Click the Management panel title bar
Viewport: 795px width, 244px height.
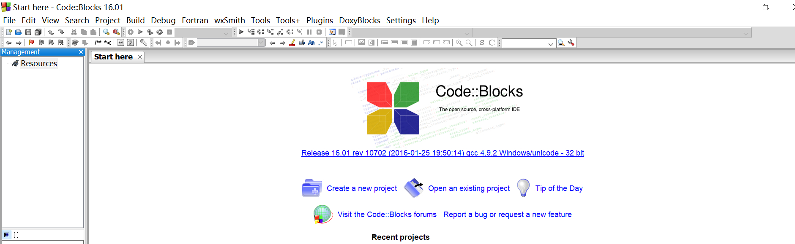tap(42, 52)
